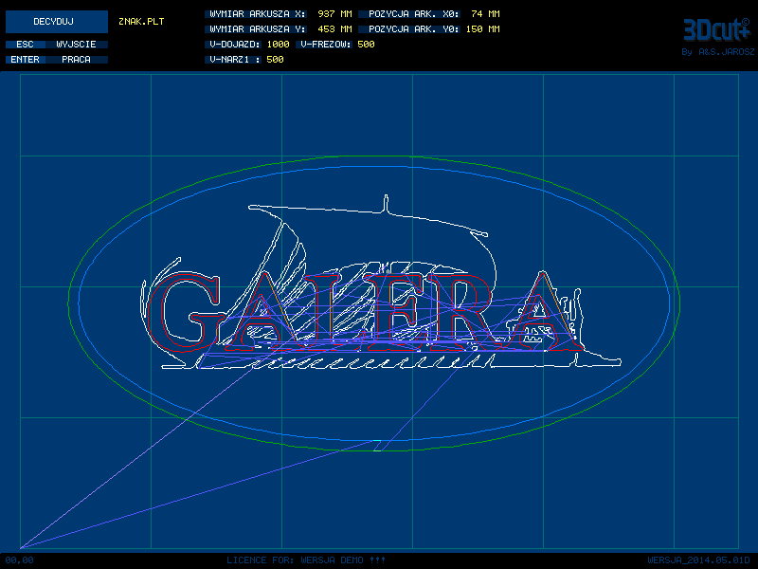Start the job with PRACA
Image resolution: width=758 pixels, height=569 pixels.
pyautogui.click(x=77, y=60)
